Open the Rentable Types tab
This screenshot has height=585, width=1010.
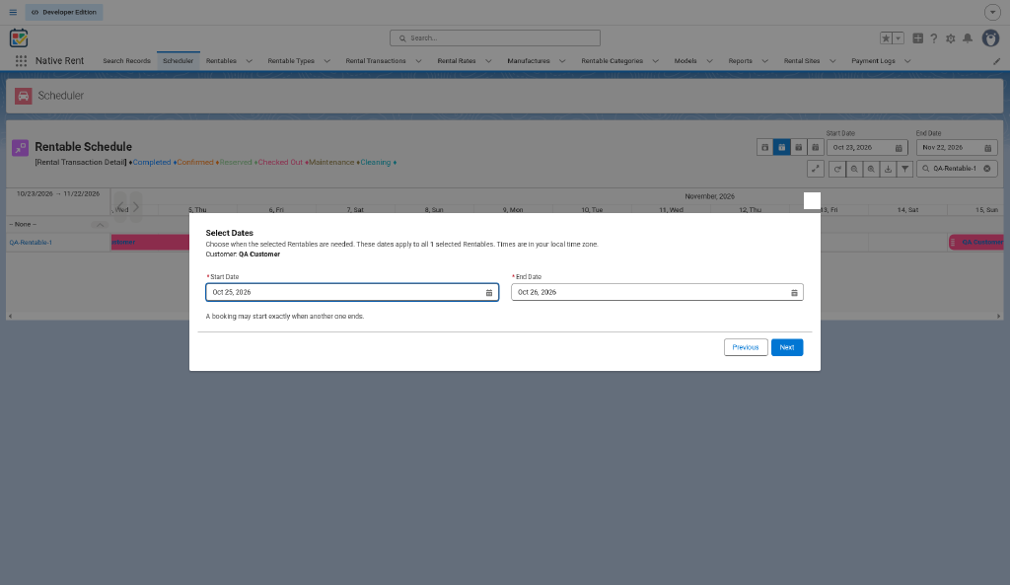click(x=291, y=61)
